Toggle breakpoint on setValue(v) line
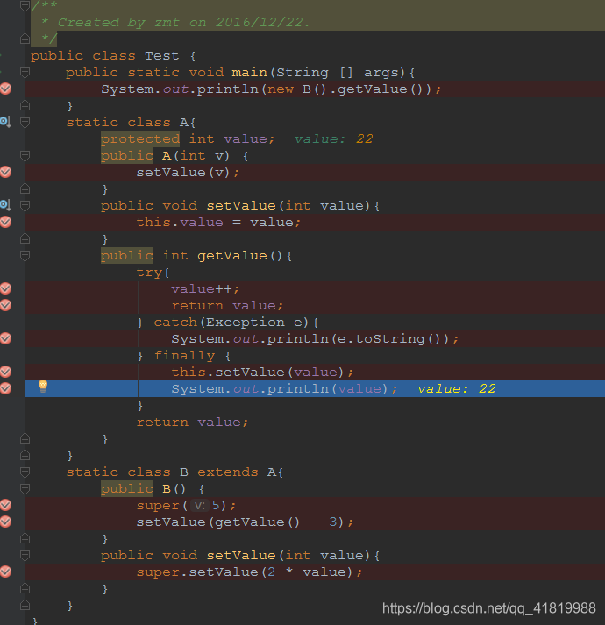This screenshot has height=625, width=605. click(x=5, y=172)
